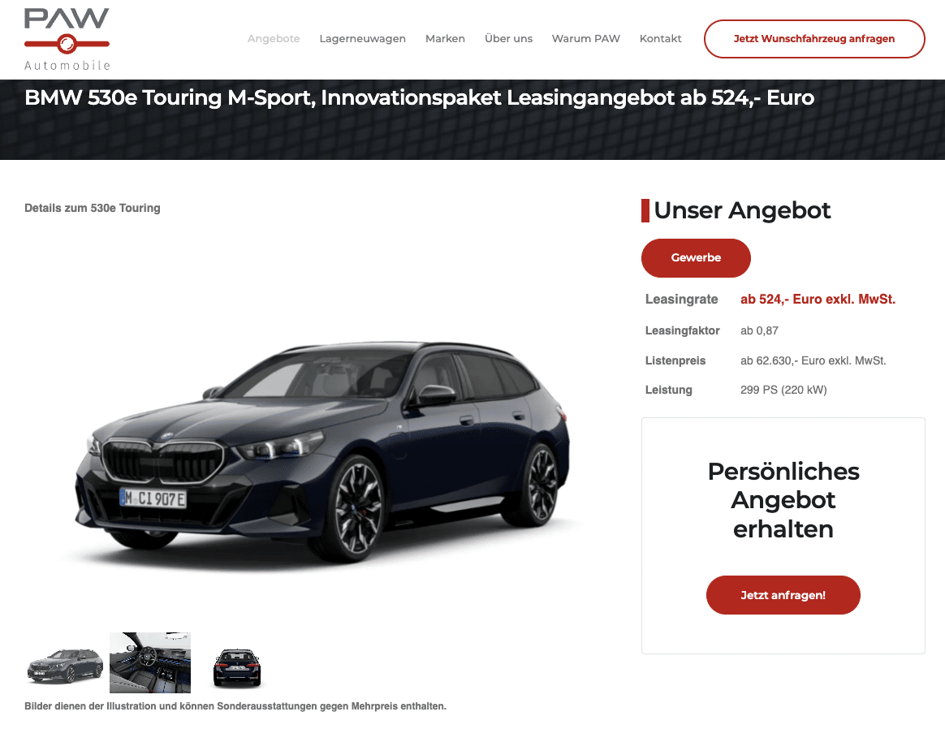Go to the Marken page

tap(445, 38)
